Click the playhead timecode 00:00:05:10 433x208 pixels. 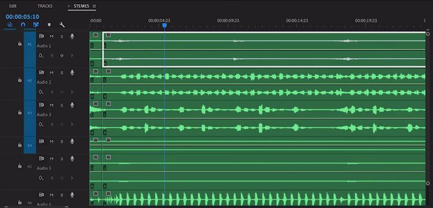(x=22, y=17)
